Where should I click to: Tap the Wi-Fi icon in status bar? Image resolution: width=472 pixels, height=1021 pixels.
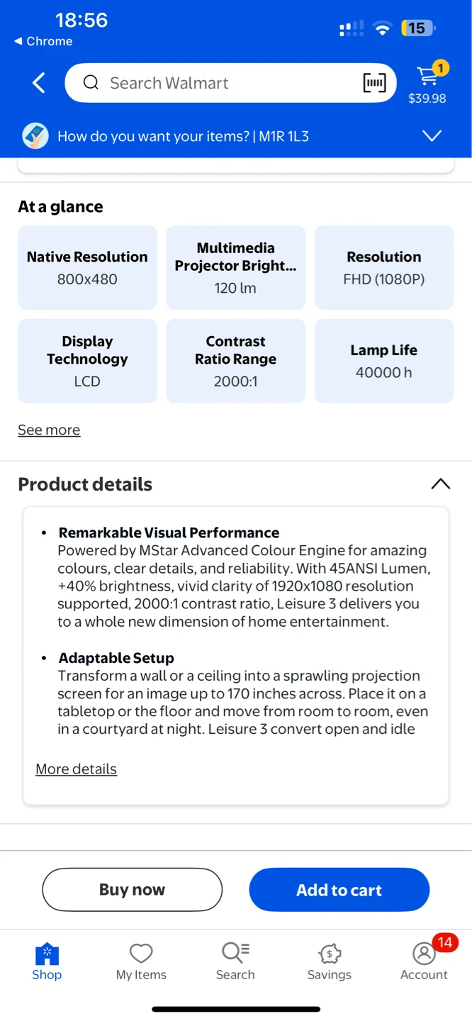tap(383, 28)
